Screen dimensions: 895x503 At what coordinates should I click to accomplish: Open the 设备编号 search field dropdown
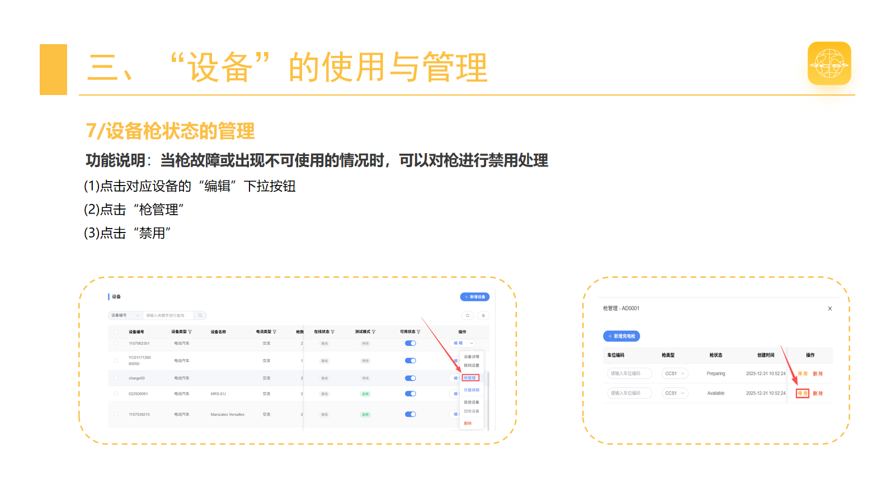tap(125, 315)
